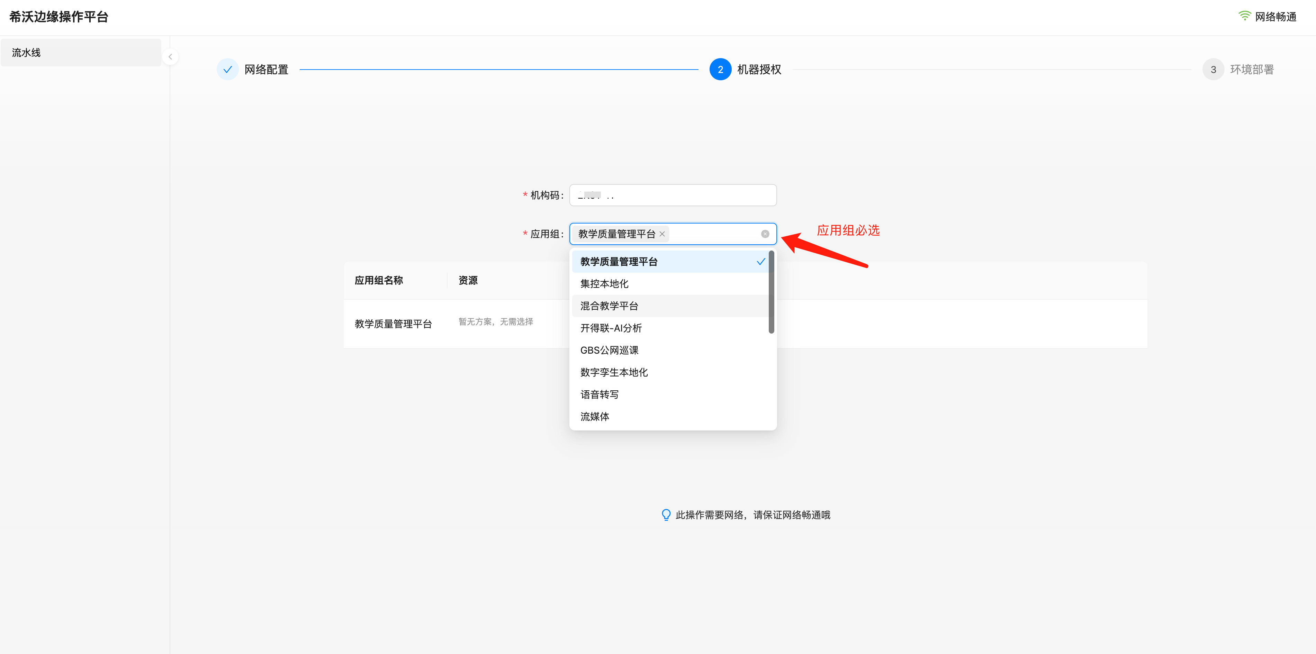1316x654 pixels.
Task: Click the green network status wifi icon
Action: pyautogui.click(x=1244, y=16)
